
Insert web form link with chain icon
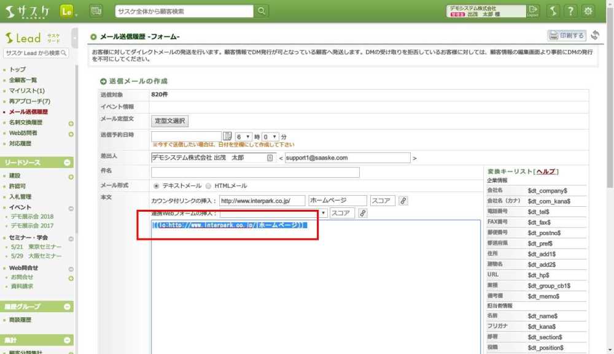coord(363,213)
